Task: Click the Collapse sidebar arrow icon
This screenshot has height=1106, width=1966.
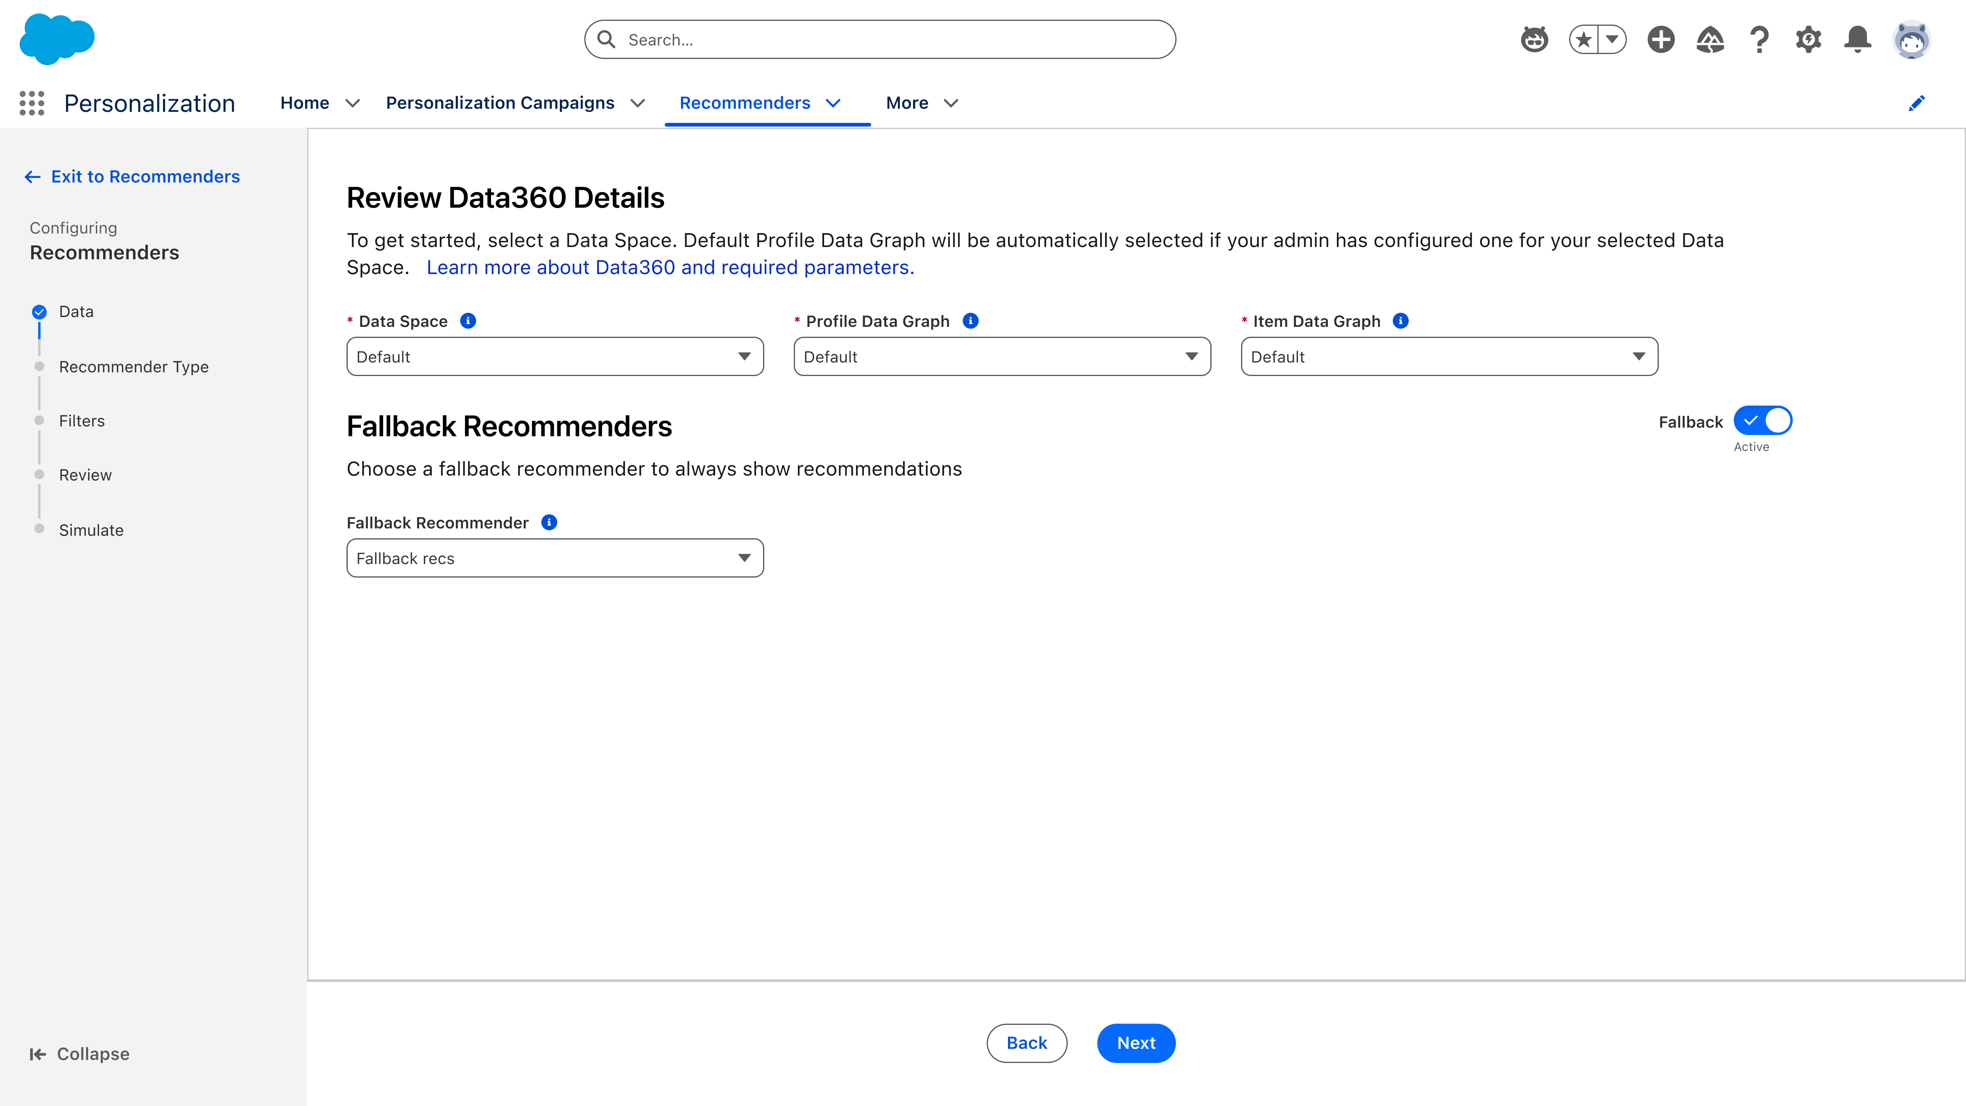Action: pyautogui.click(x=37, y=1054)
